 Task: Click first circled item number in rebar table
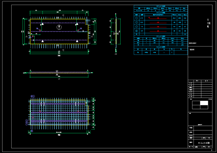[136, 18]
